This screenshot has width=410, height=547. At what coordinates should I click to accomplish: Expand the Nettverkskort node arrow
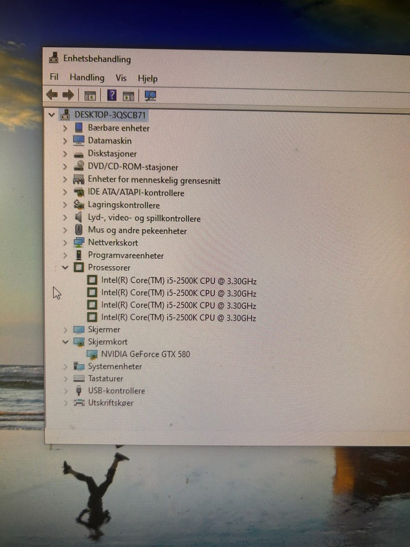pos(65,243)
